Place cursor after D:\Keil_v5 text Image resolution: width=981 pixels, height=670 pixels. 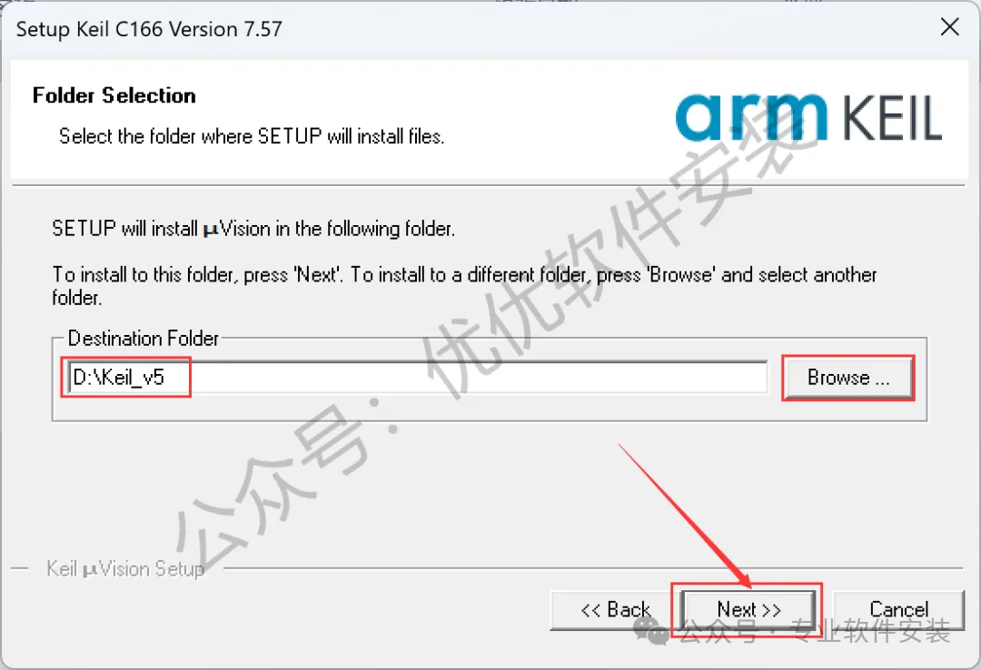[166, 378]
